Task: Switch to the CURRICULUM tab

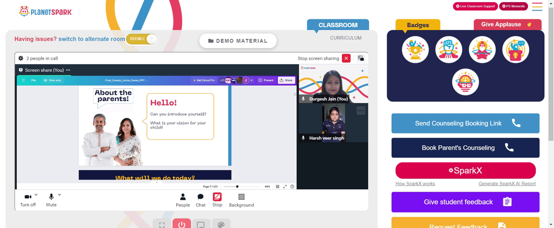Action: [346, 38]
